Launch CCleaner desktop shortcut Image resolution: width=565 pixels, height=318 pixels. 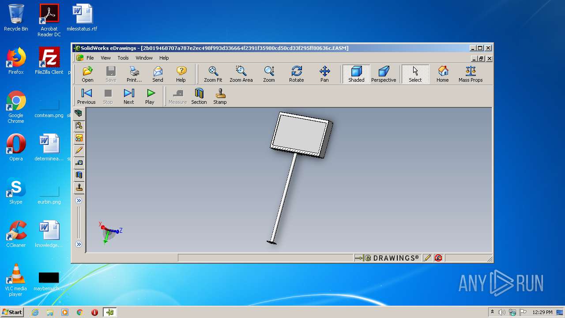point(16,234)
